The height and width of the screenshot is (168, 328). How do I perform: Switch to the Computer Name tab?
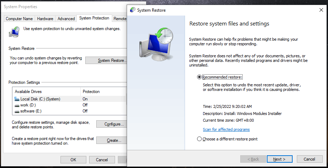pyautogui.click(x=19, y=19)
